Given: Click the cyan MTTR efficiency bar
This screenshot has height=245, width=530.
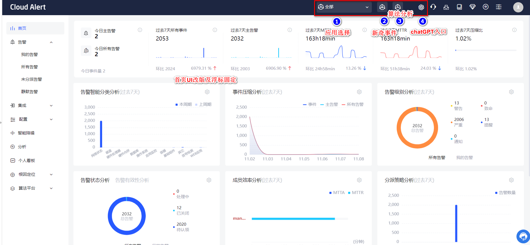Looking at the screenshot, I should point(293,219).
